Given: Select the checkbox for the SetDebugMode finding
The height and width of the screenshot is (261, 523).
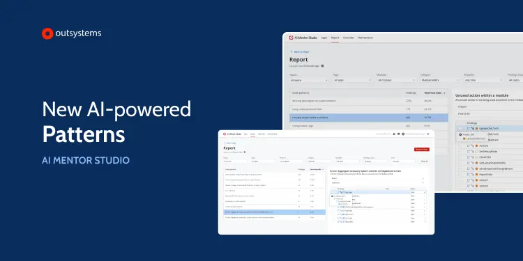Looking at the screenshot, I should (x=460, y=152).
